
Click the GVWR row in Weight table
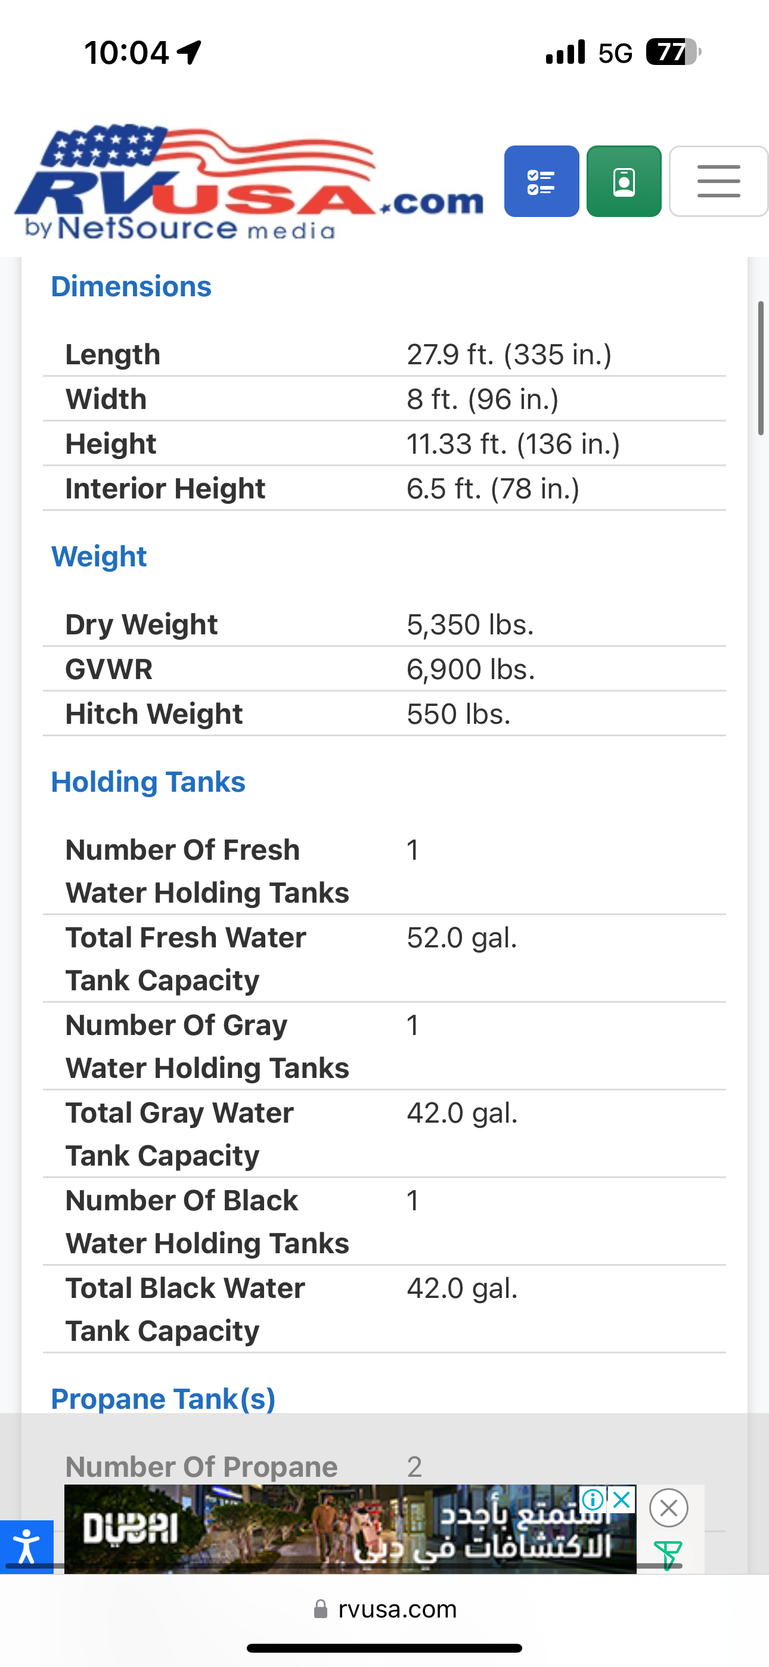[x=384, y=669]
